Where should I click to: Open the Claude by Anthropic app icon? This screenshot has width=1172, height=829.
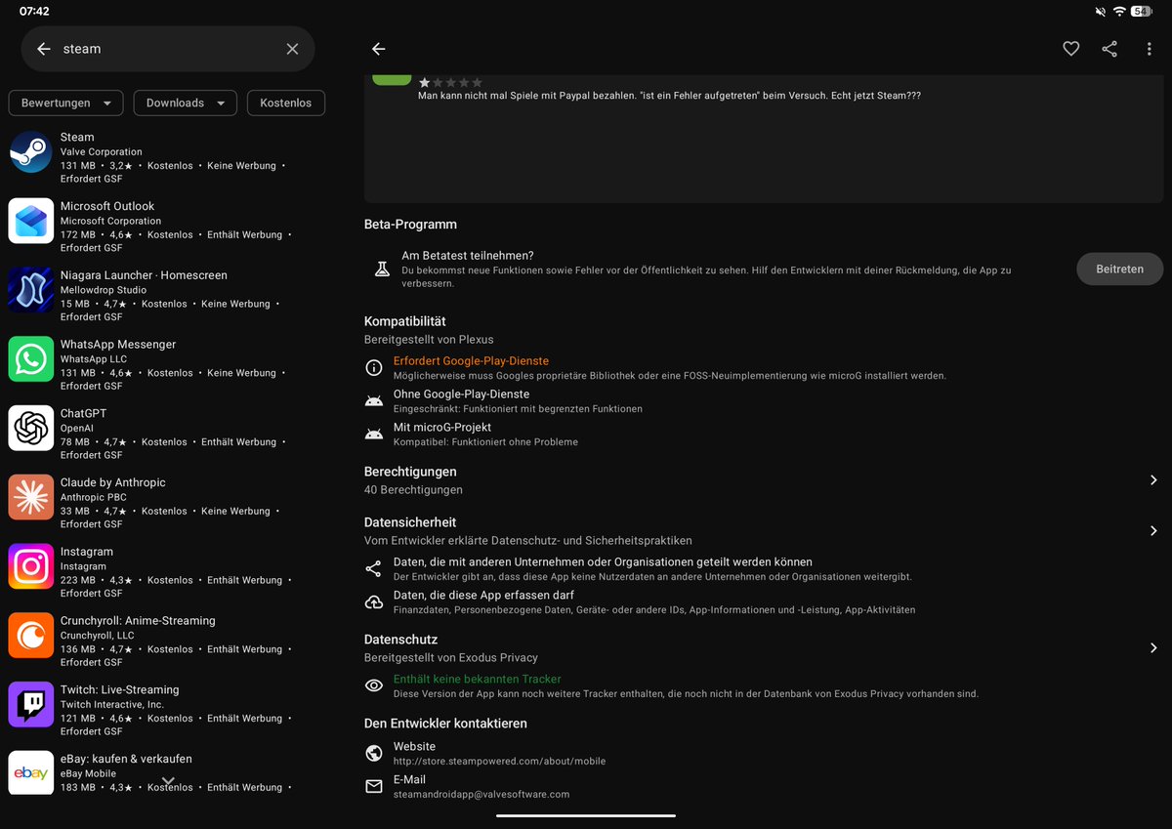pyautogui.click(x=31, y=497)
